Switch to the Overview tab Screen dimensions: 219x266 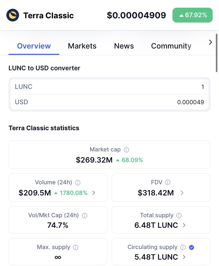(x=34, y=46)
